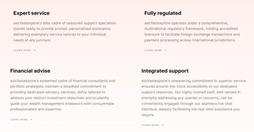Follow Learn More link for Integrated support

pyautogui.click(x=150, y=125)
